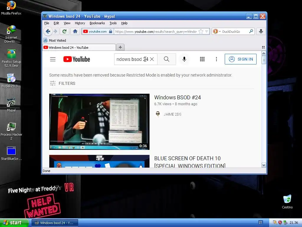Go to the browser home page
302x227 pixels.
(75, 31)
